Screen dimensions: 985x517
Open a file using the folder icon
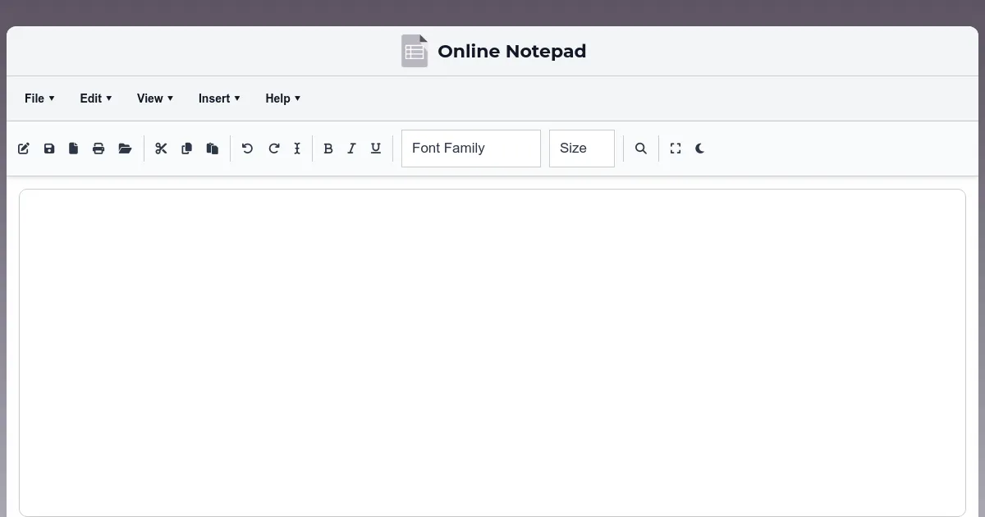pos(125,149)
